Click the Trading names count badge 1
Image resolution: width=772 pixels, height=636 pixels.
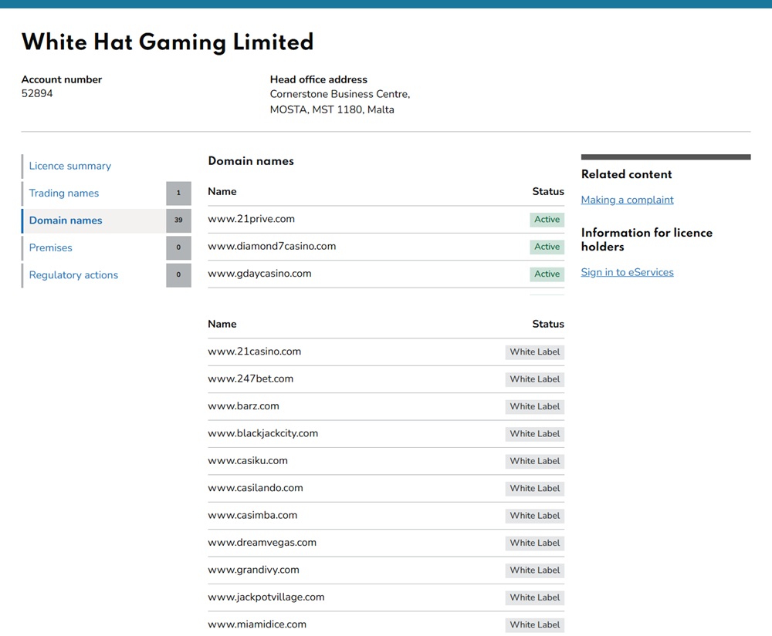pos(178,193)
